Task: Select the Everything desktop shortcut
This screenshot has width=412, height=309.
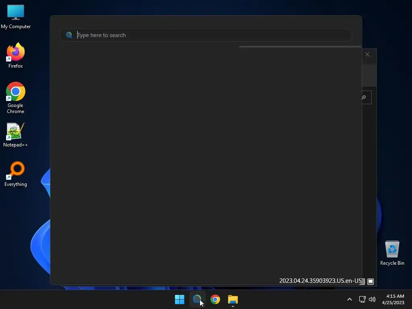Action: pyautogui.click(x=16, y=174)
